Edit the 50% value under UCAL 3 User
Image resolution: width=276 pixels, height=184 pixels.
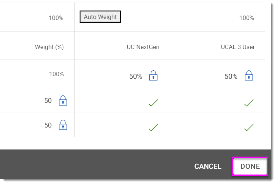[x=231, y=76]
